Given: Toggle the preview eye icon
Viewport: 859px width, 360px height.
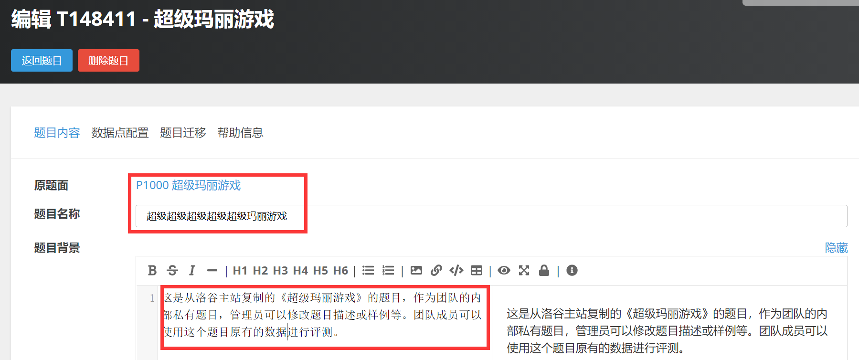Looking at the screenshot, I should point(504,271).
